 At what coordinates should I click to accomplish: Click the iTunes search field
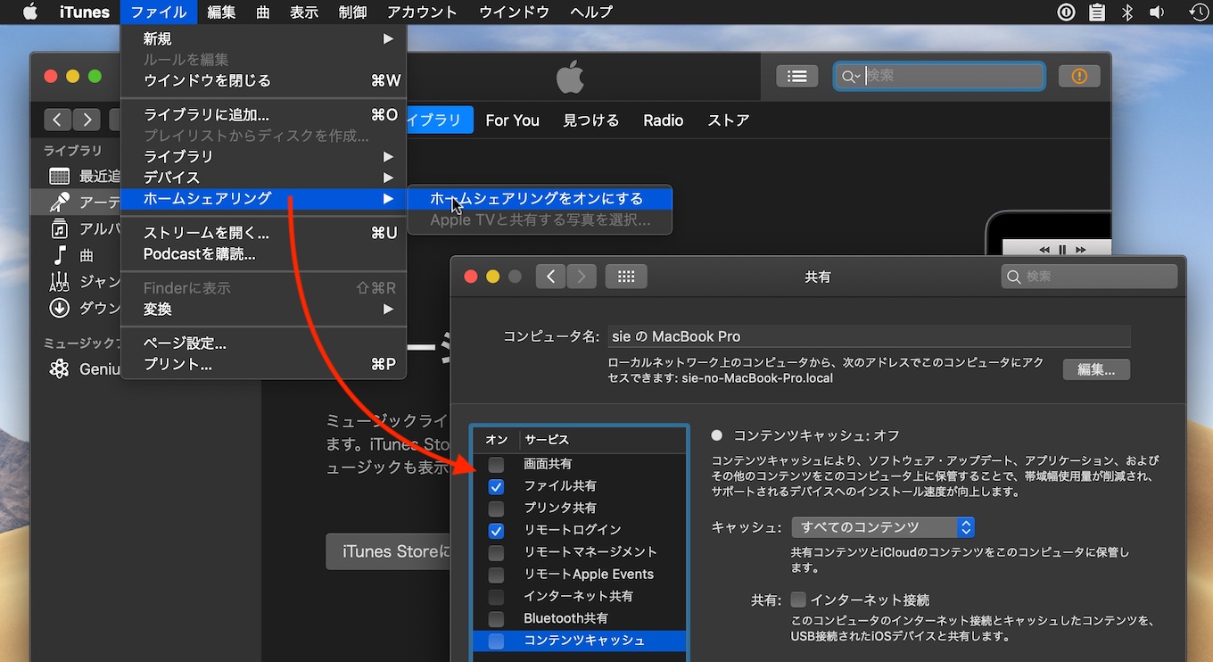(x=939, y=77)
